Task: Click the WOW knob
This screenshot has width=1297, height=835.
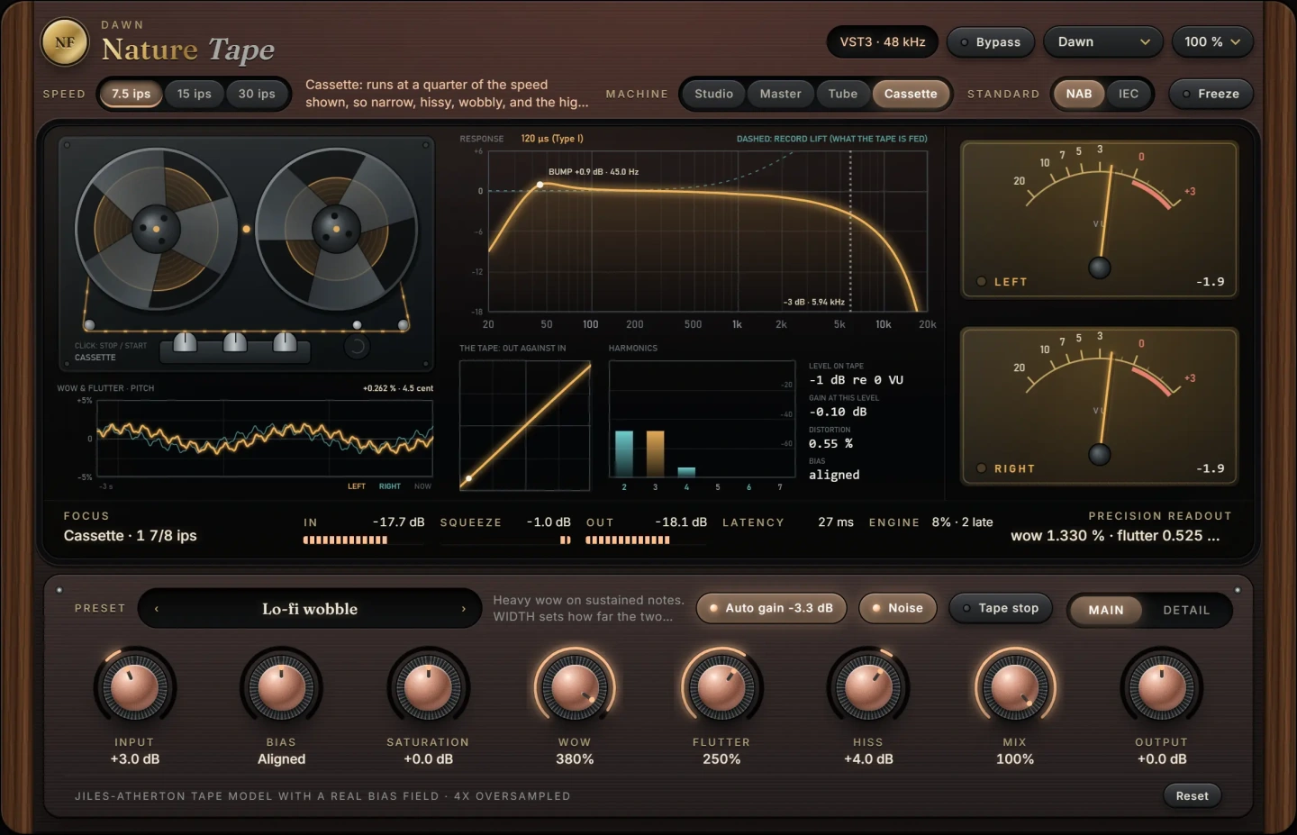Action: pos(575,688)
